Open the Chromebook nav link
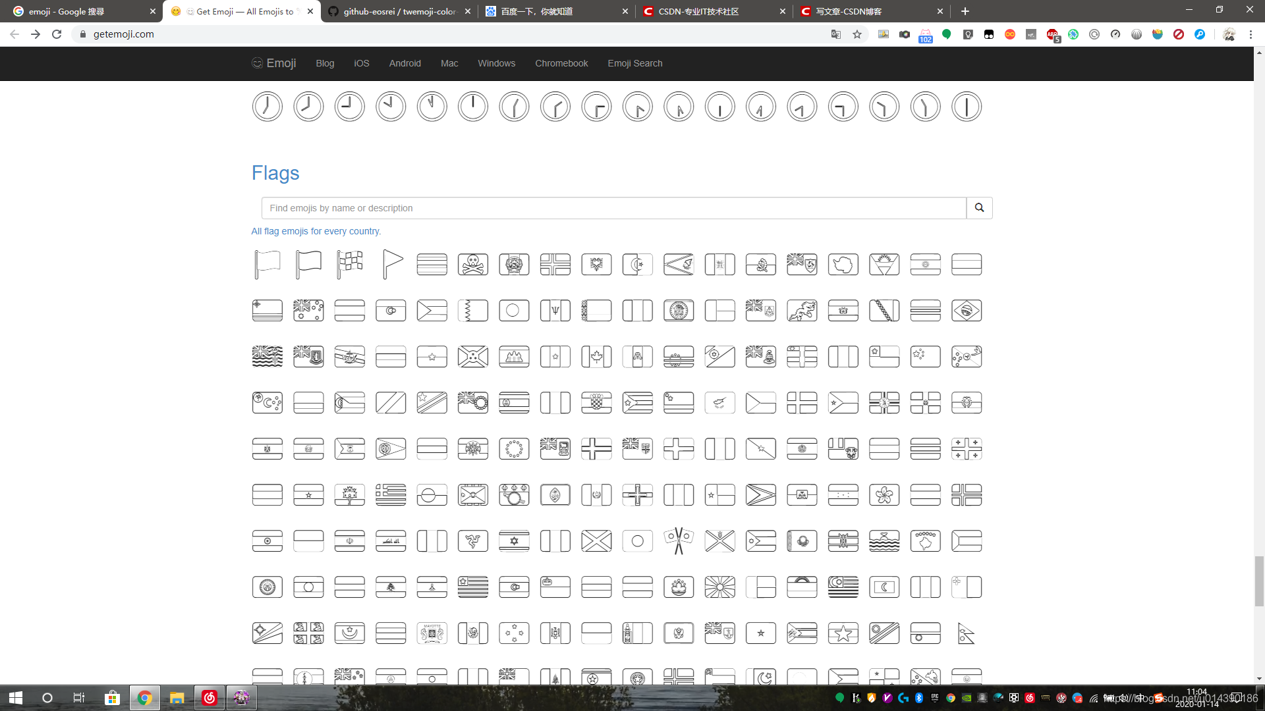 point(561,63)
